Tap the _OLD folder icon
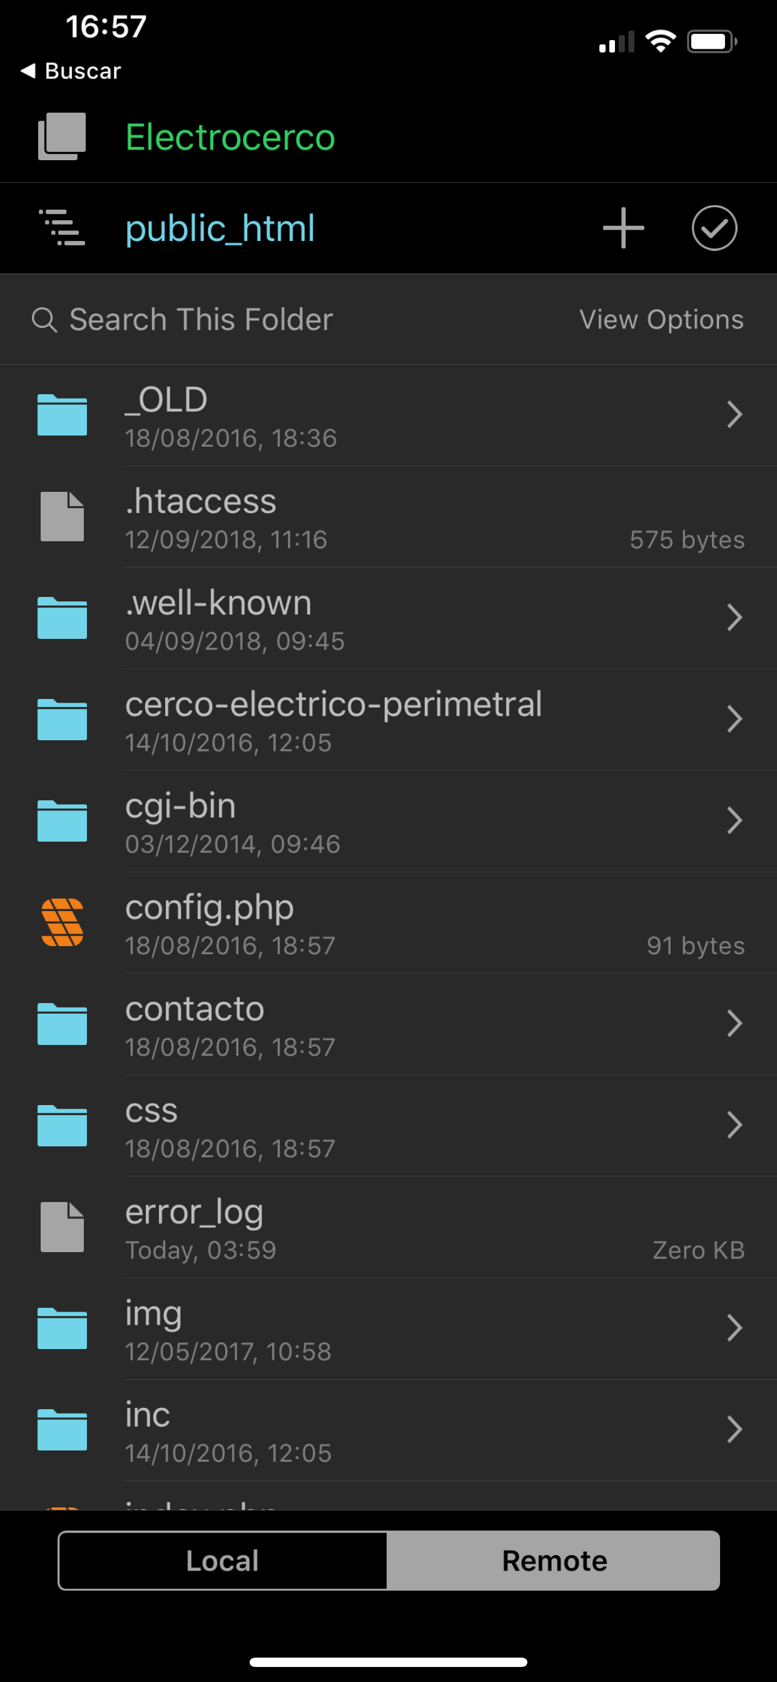The height and width of the screenshot is (1682, 777). pos(62,415)
